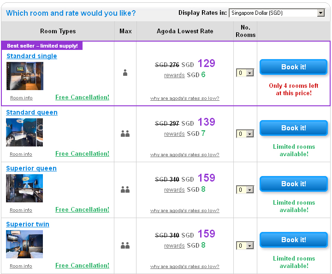The width and height of the screenshot is (332, 274).
Task: Click 'why are agoda's rates so low' for Standard queen
Action: tap(185, 154)
